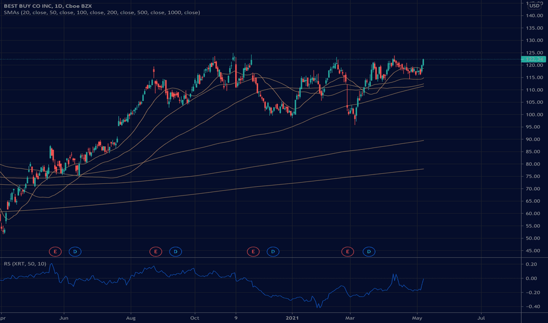Viewport: 548px width, 323px height.
Task: Click the 140.00 price axis label
Action: click(534, 16)
